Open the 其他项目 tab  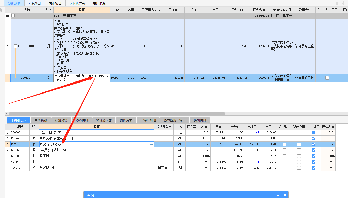click(55, 3)
